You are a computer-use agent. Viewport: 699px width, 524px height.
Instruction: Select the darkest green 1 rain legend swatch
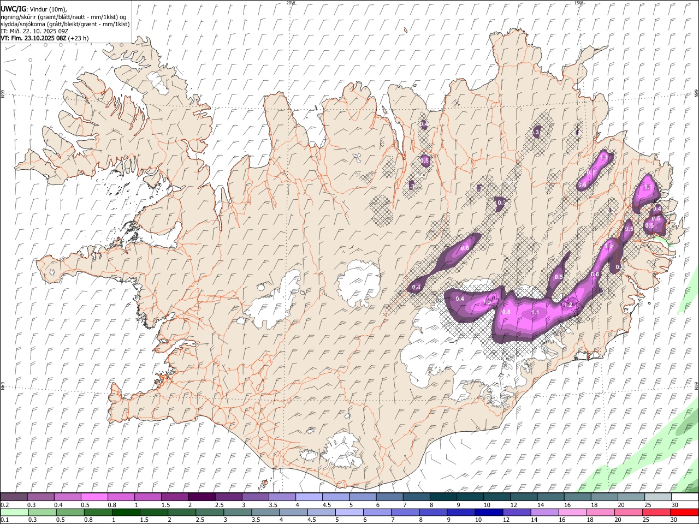pyautogui.click(x=126, y=513)
